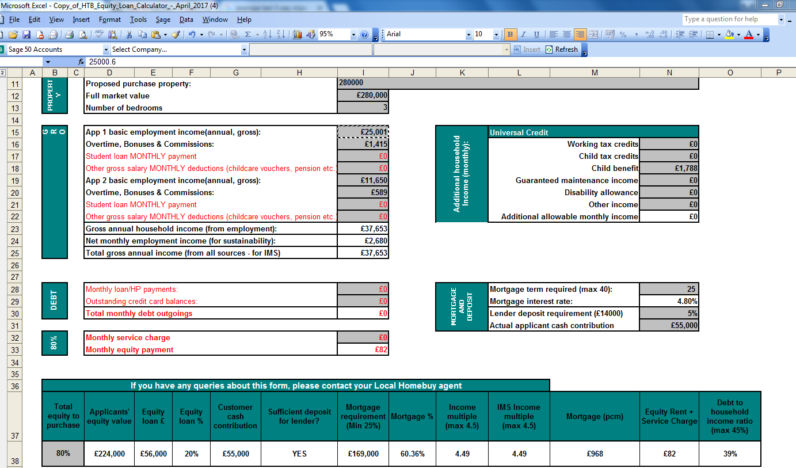Select the Child benefit £1,788 cell

669,168
